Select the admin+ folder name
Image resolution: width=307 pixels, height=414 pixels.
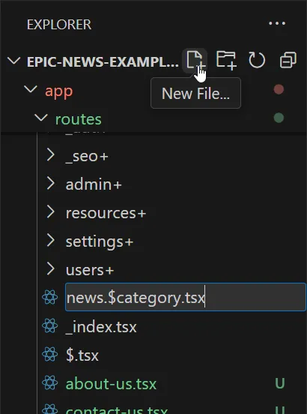(94, 184)
